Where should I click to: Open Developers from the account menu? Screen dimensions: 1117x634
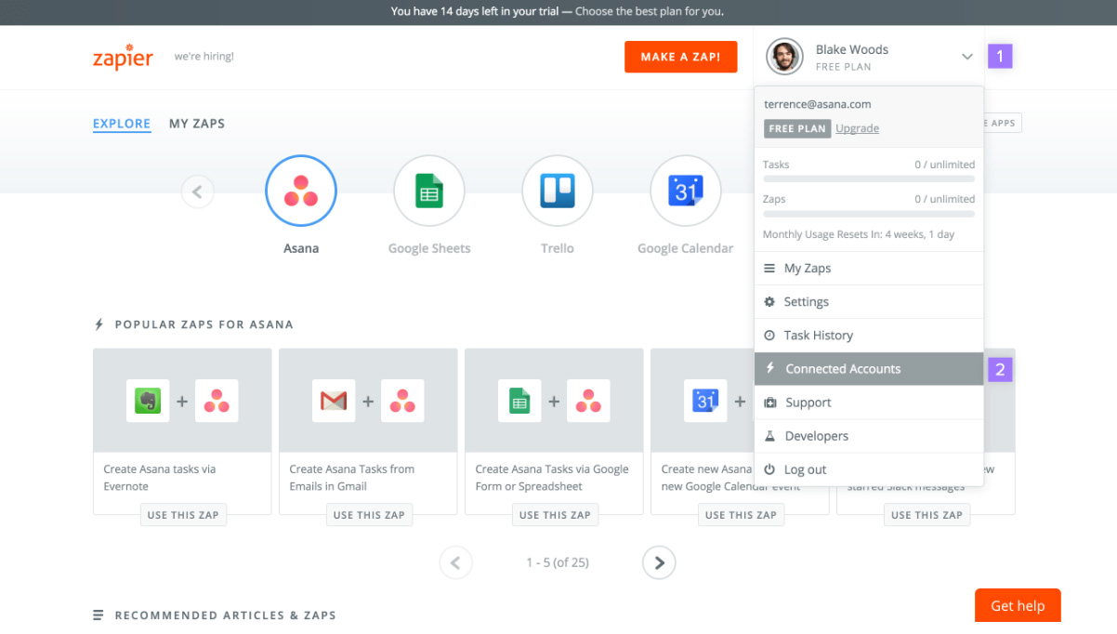(x=869, y=436)
